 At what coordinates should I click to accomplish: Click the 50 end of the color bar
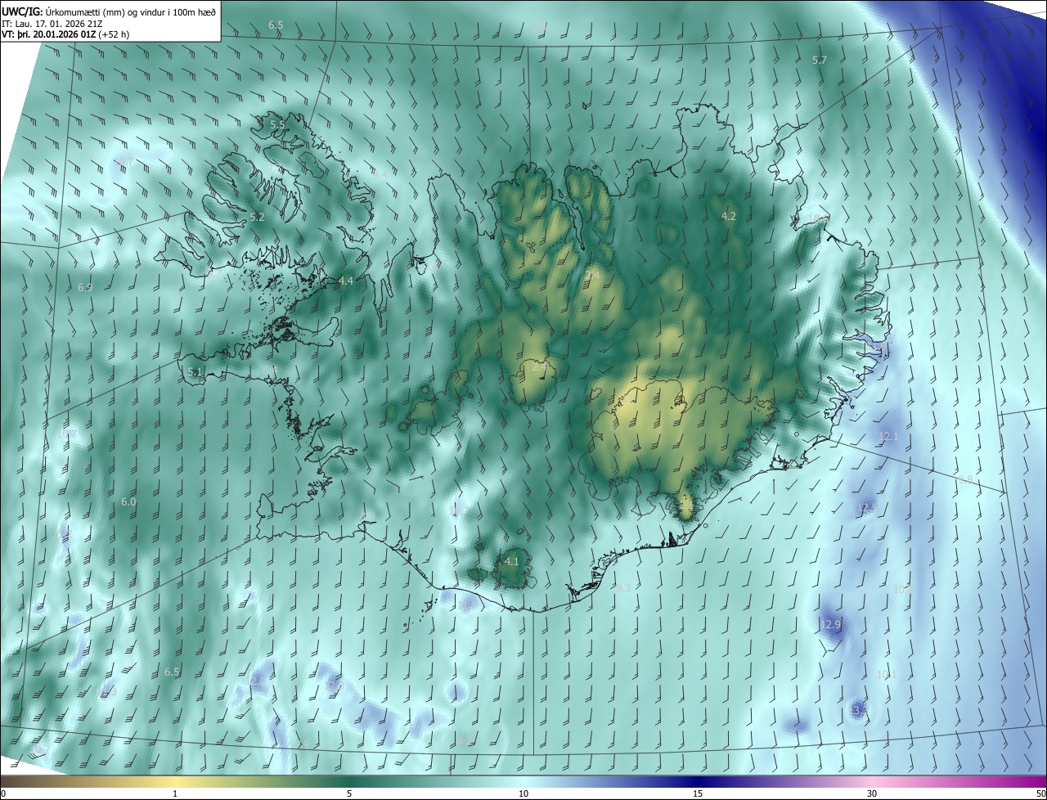point(1040,793)
